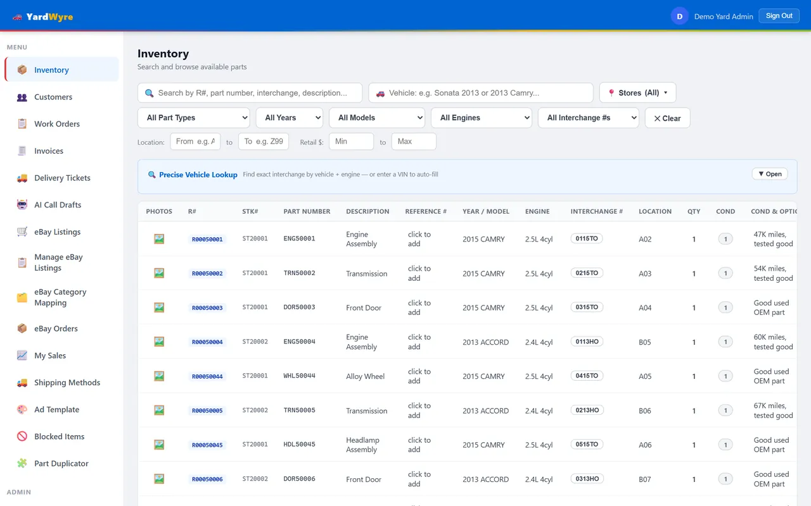Click the AI Call Drafts robot icon
This screenshot has height=506, width=811.
click(22, 205)
